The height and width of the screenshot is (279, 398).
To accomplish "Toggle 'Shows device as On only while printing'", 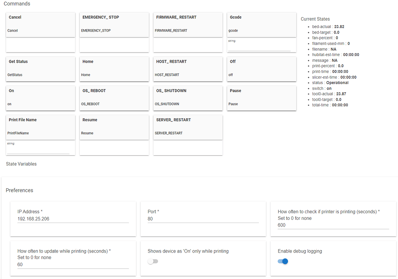I will click(x=153, y=261).
